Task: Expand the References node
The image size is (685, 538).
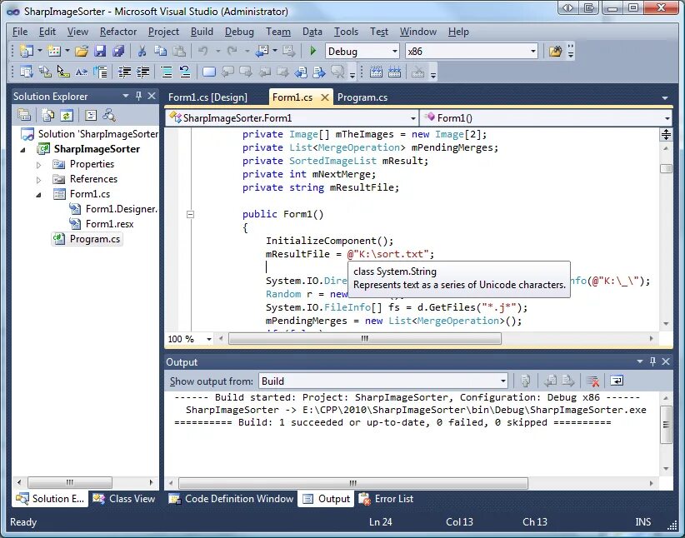Action: pyautogui.click(x=39, y=180)
